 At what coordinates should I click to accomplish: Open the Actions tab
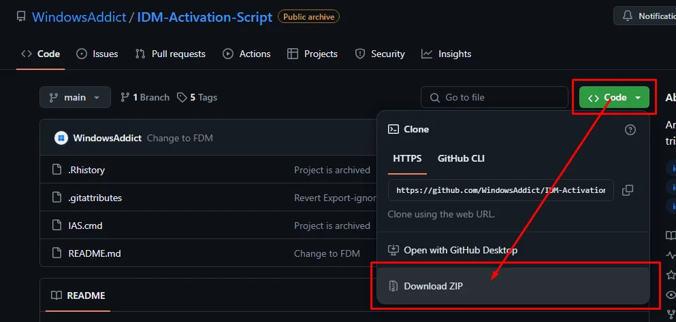tap(246, 54)
